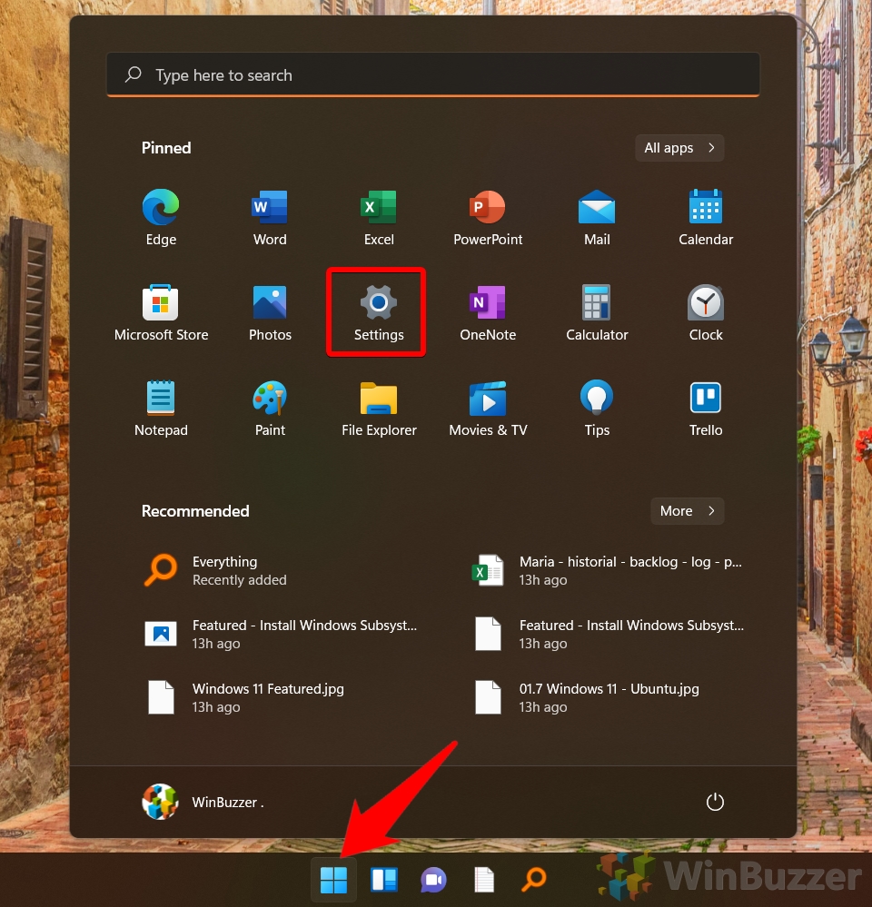Launch Word from the pinned apps

coord(270,218)
